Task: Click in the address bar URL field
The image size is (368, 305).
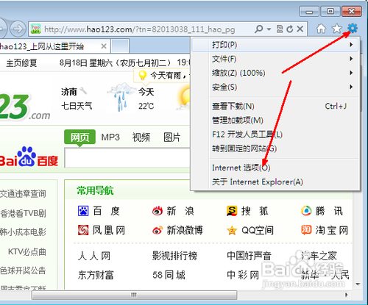Action: click(x=140, y=29)
